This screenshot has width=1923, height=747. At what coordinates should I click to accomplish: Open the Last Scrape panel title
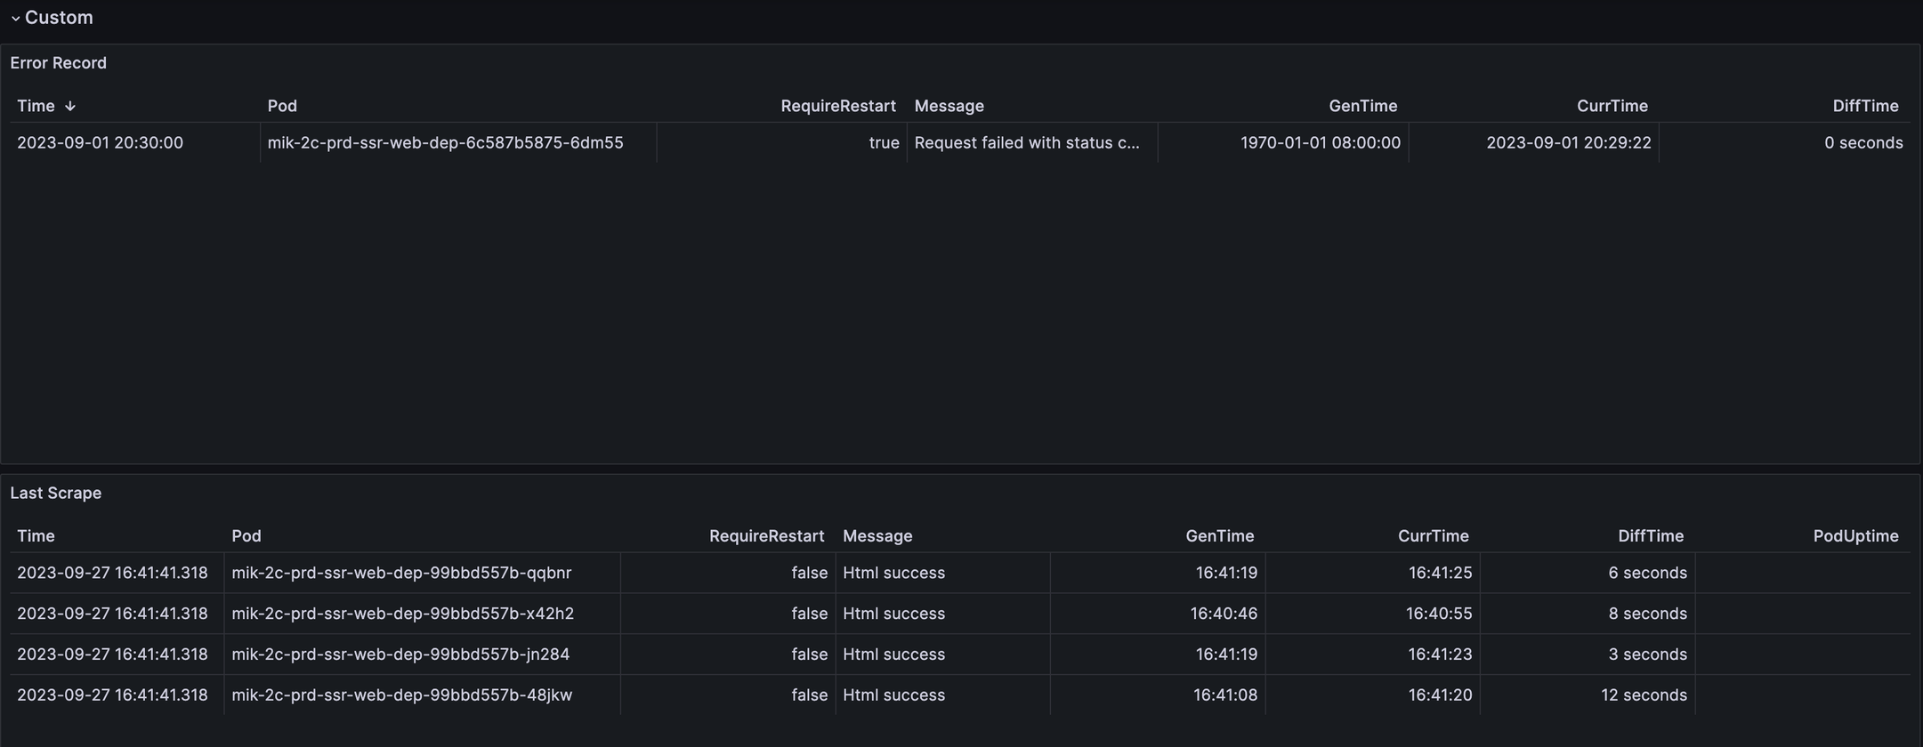coord(55,494)
